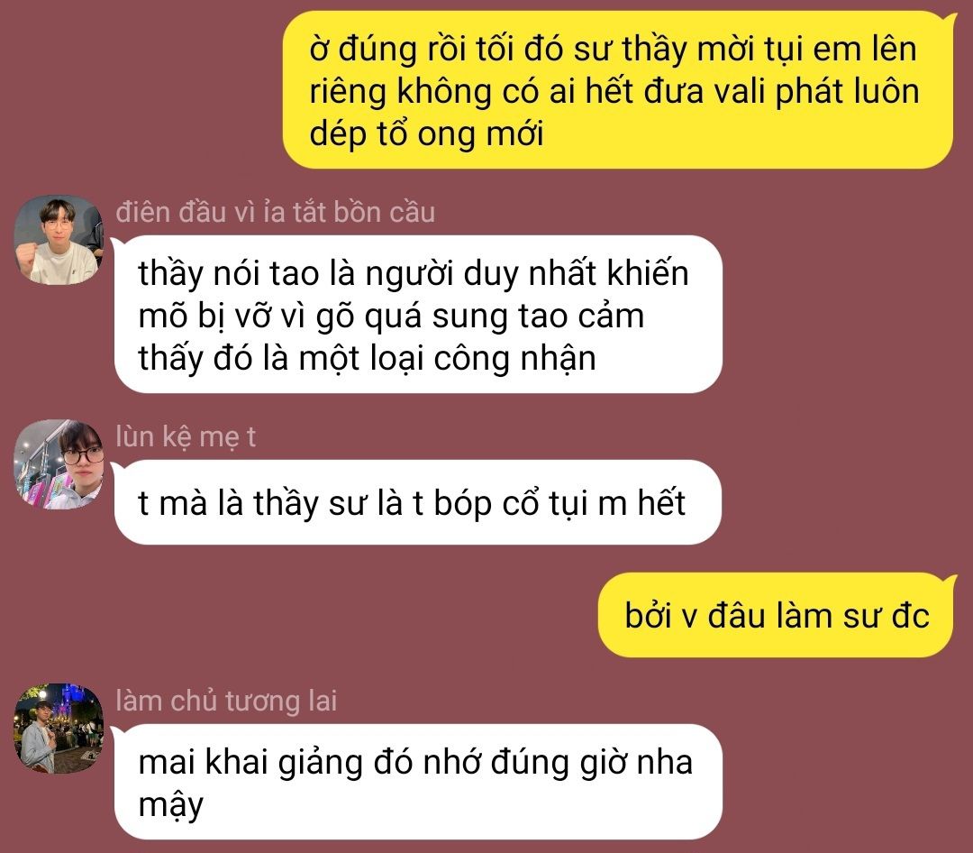Open avatar of "làm chủ tương lai"

59,729
